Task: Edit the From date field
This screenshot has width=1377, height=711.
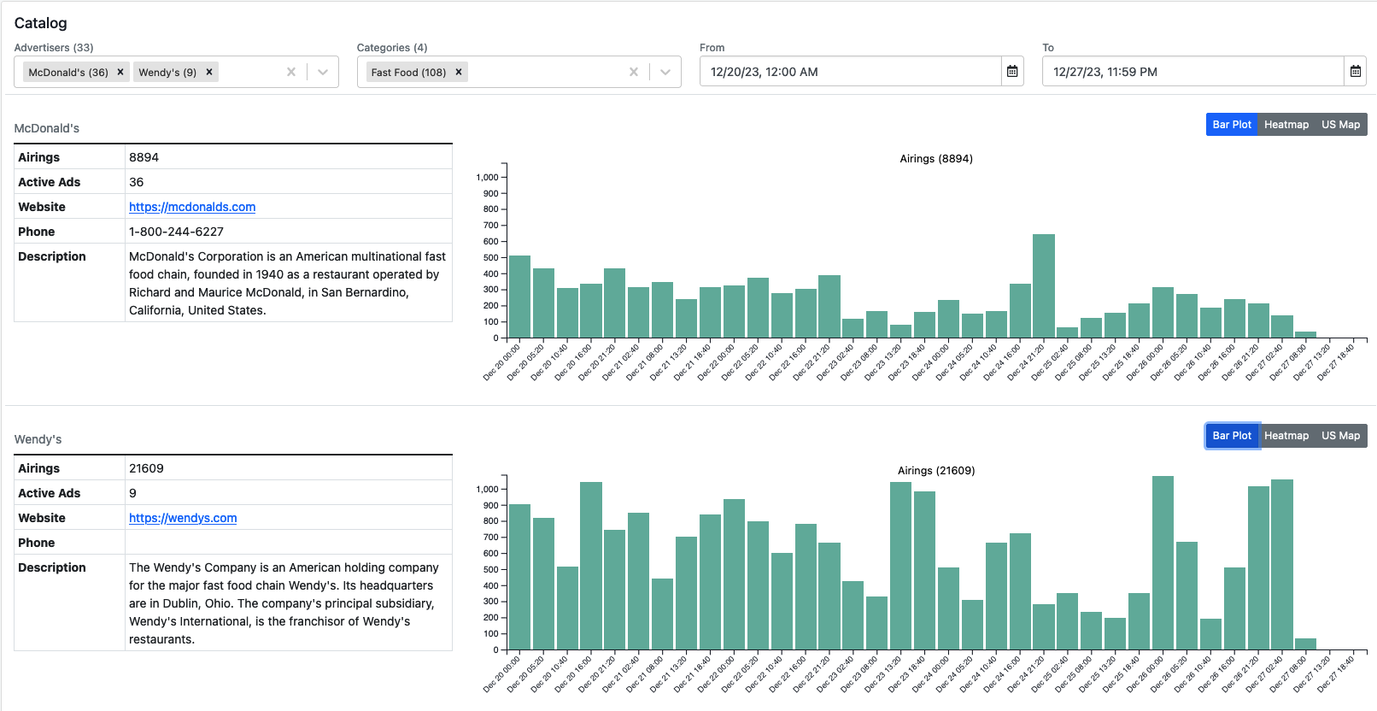Action: [851, 72]
